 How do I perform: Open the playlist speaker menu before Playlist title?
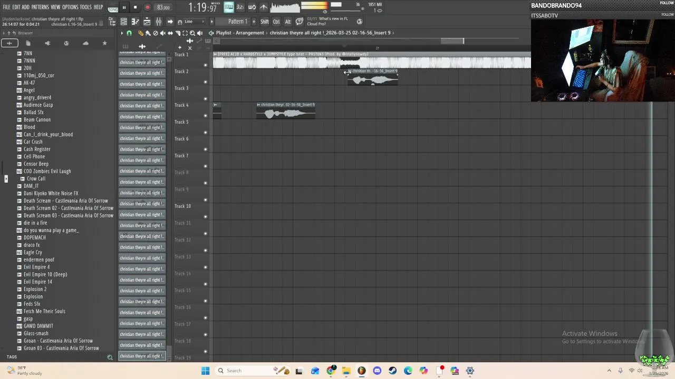pyautogui.click(x=211, y=33)
